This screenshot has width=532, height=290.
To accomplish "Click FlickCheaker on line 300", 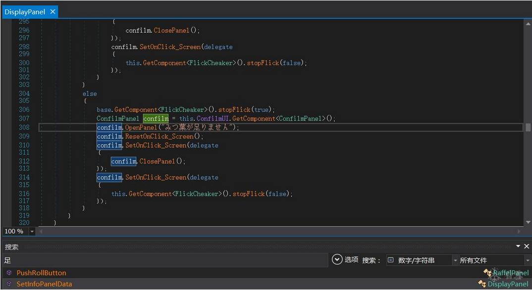I will (212, 63).
